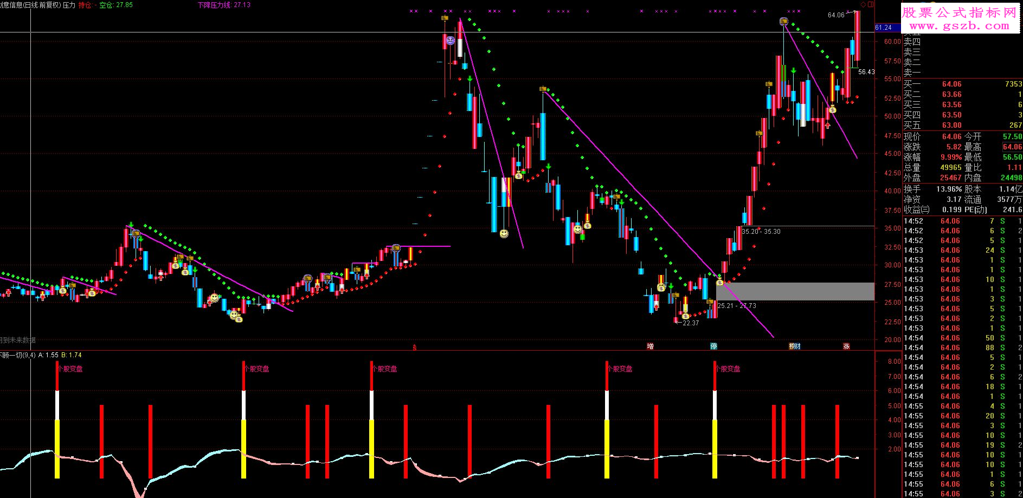Open the 停 event marker on the time axis

pos(714,346)
